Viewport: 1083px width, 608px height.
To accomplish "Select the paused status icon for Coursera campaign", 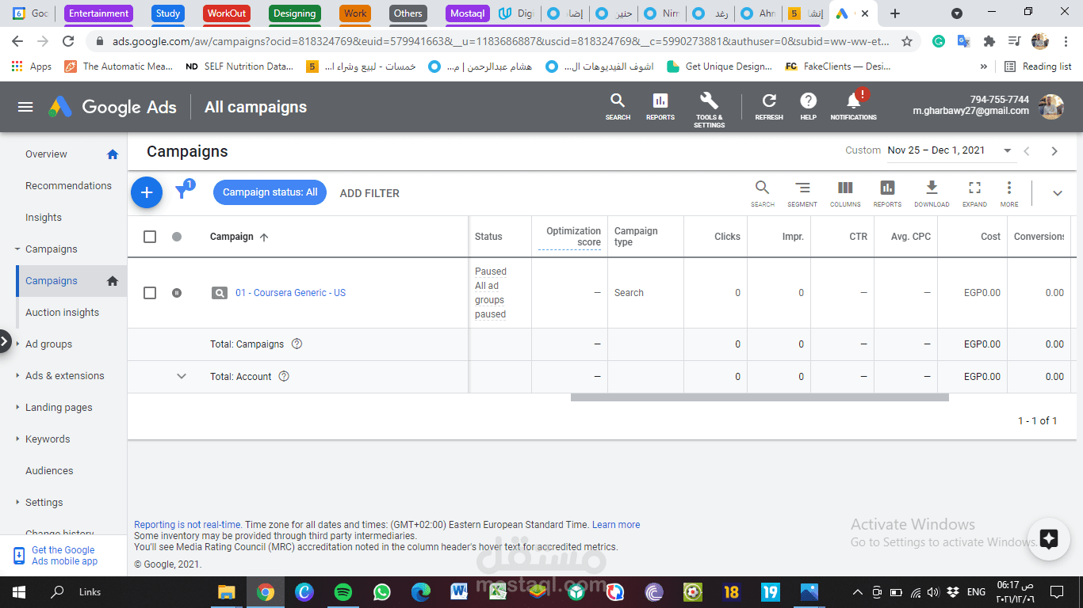I will pos(177,293).
